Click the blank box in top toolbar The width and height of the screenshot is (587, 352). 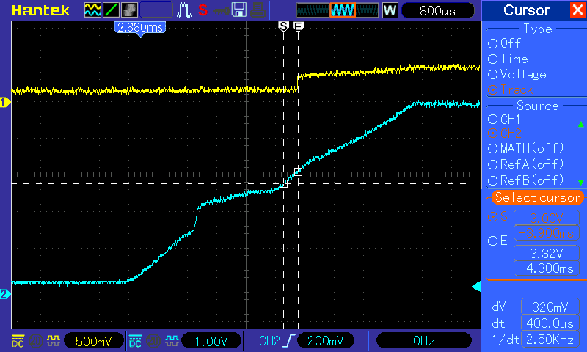(156, 10)
